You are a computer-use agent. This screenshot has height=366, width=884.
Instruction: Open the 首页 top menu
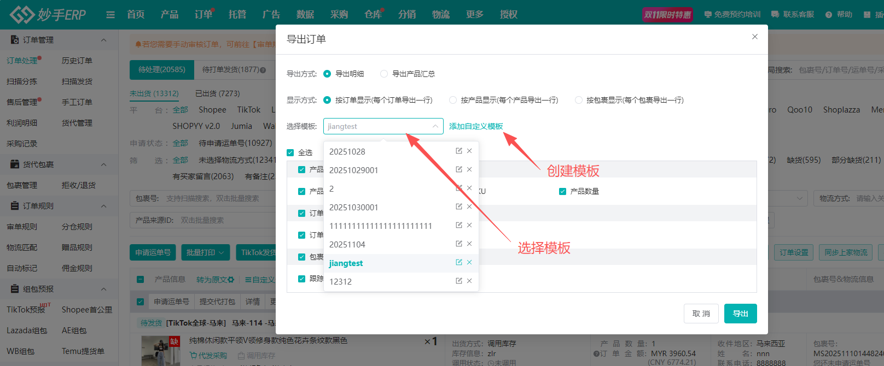pos(136,15)
